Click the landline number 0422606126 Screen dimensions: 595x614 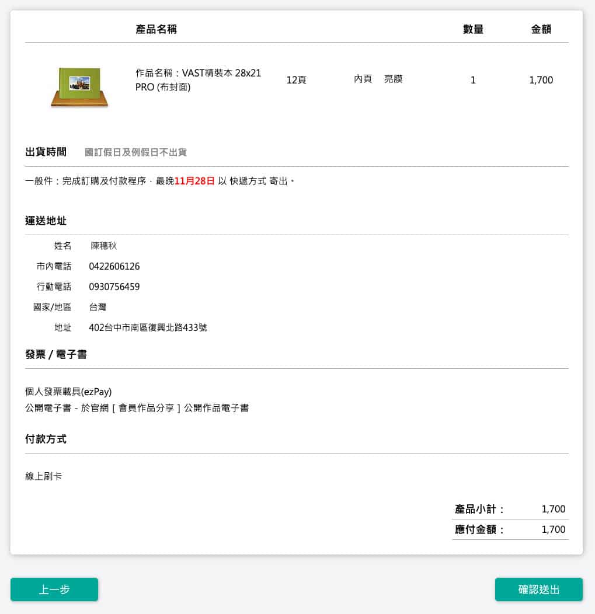[114, 266]
